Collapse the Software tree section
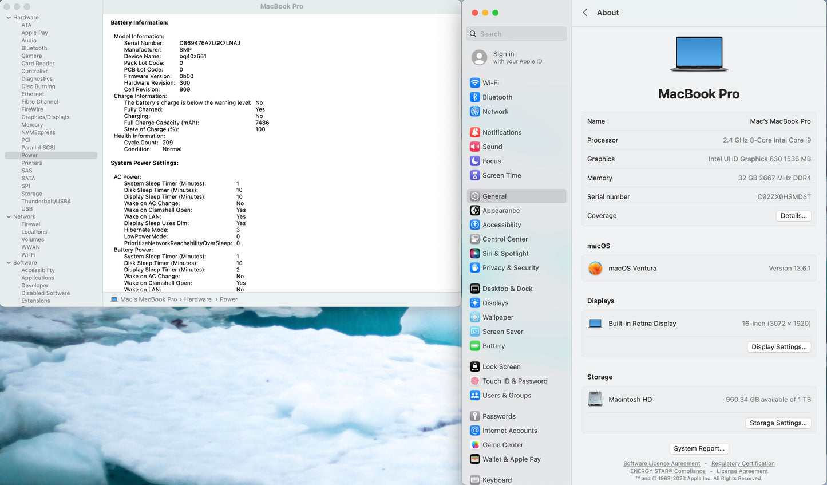 click(9, 263)
